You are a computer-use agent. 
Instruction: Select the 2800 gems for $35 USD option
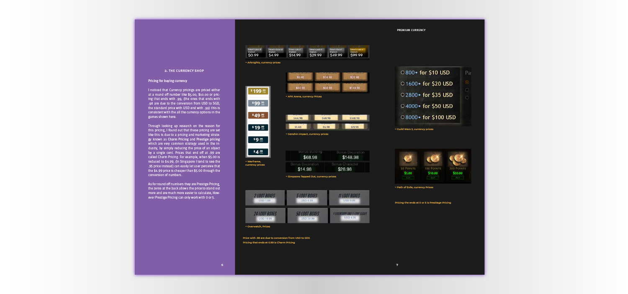coord(427,95)
